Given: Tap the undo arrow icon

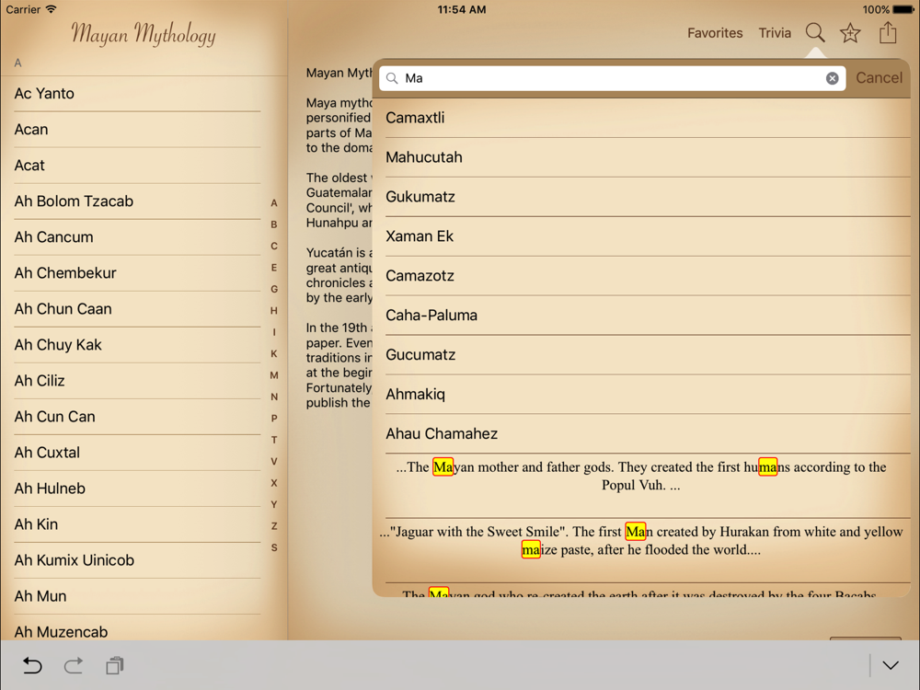Looking at the screenshot, I should pyautogui.click(x=32, y=665).
